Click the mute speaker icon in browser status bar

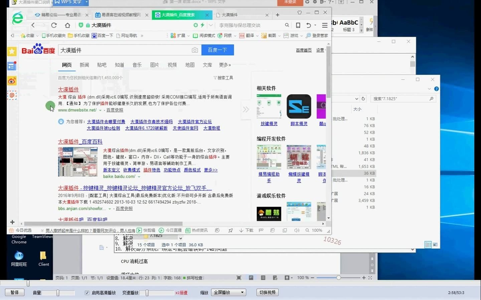tap(297, 230)
